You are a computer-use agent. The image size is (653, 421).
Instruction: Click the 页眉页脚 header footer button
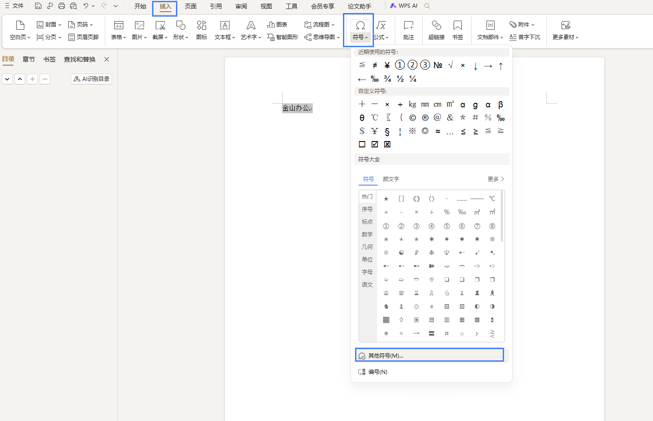(83, 37)
